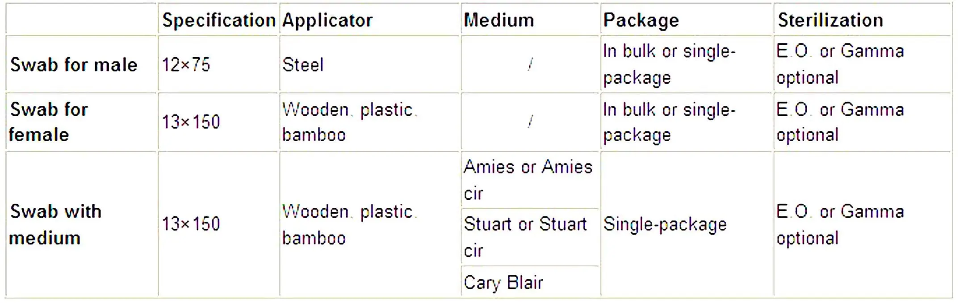The width and height of the screenshot is (959, 303).
Task: Click the Amies or Amies cir cell
Action: 528,180
